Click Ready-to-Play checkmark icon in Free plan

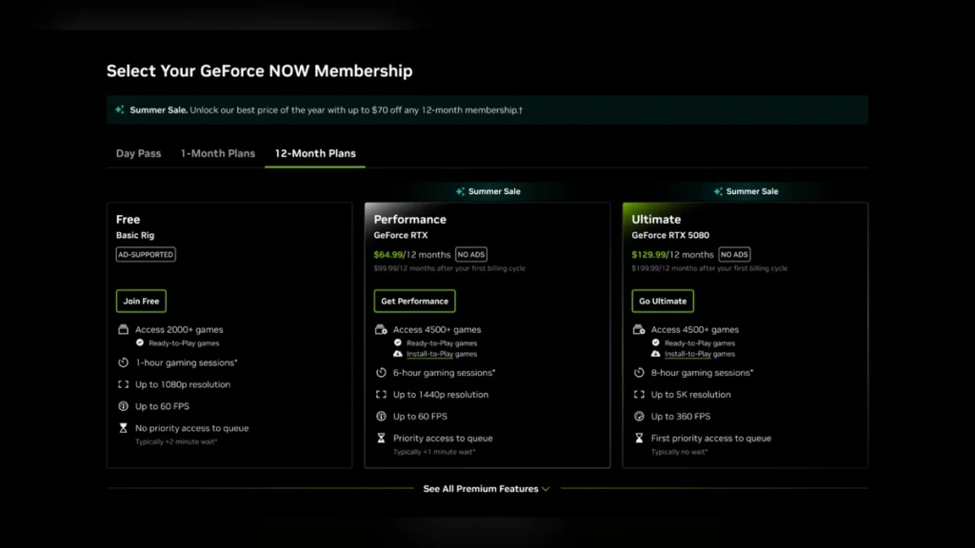(140, 342)
